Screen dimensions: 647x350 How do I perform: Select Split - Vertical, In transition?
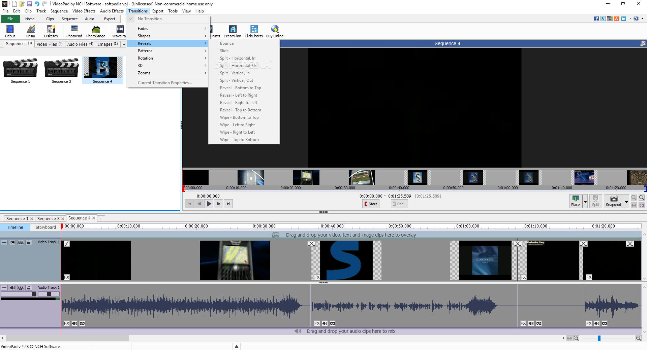click(244, 73)
